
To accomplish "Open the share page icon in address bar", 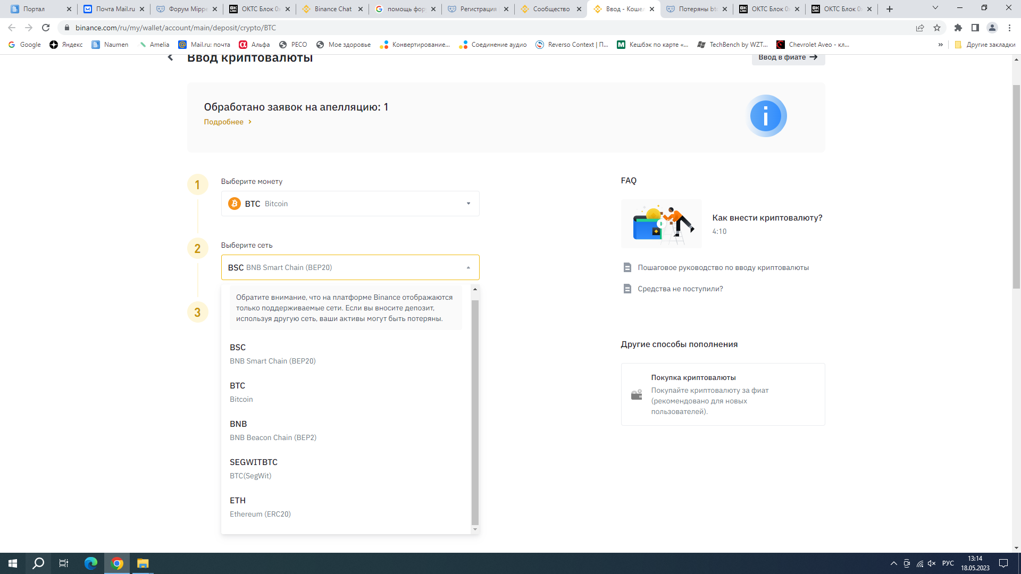I will tap(920, 28).
